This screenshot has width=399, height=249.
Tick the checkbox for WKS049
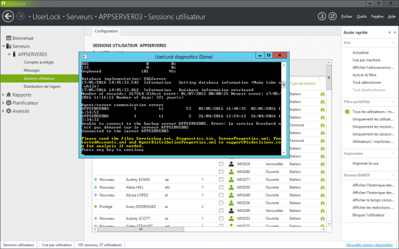221,195
